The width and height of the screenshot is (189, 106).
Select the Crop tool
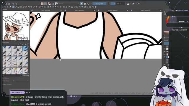click(45, 7)
